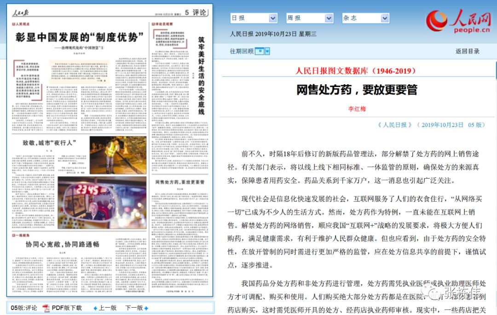497x315 pixels.
Task: Click the street sweeper night photo
Action: coord(118,155)
